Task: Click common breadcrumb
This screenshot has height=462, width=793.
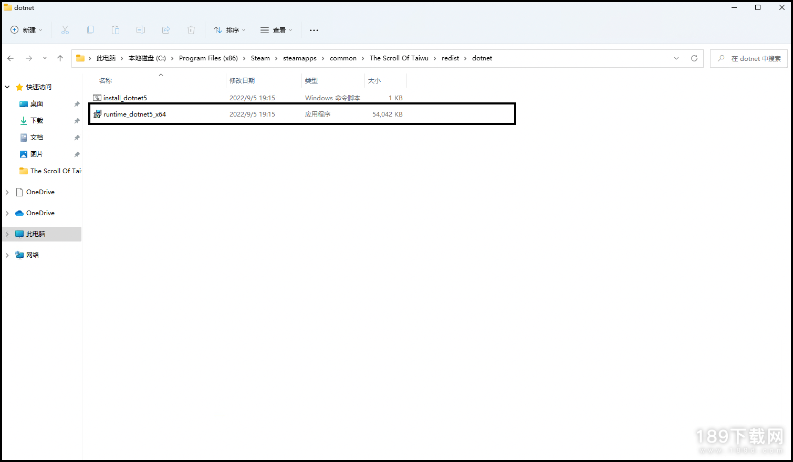Action: coord(343,58)
